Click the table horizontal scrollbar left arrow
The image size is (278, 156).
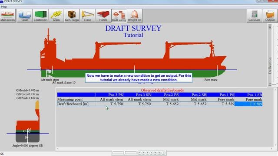click(58, 149)
